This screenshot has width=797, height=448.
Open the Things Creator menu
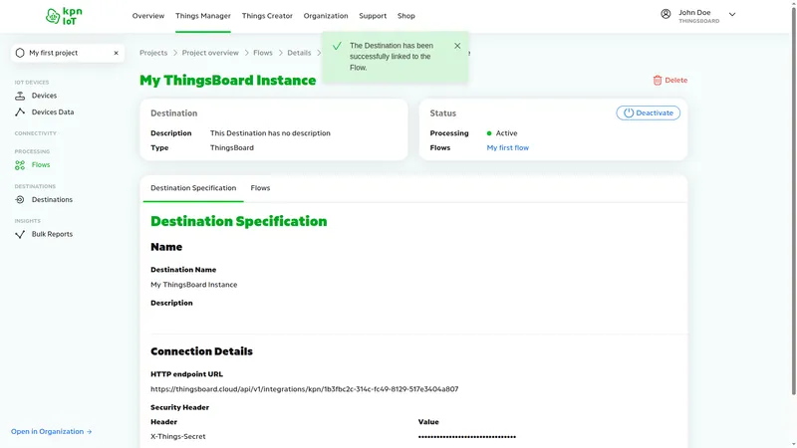[x=267, y=16]
